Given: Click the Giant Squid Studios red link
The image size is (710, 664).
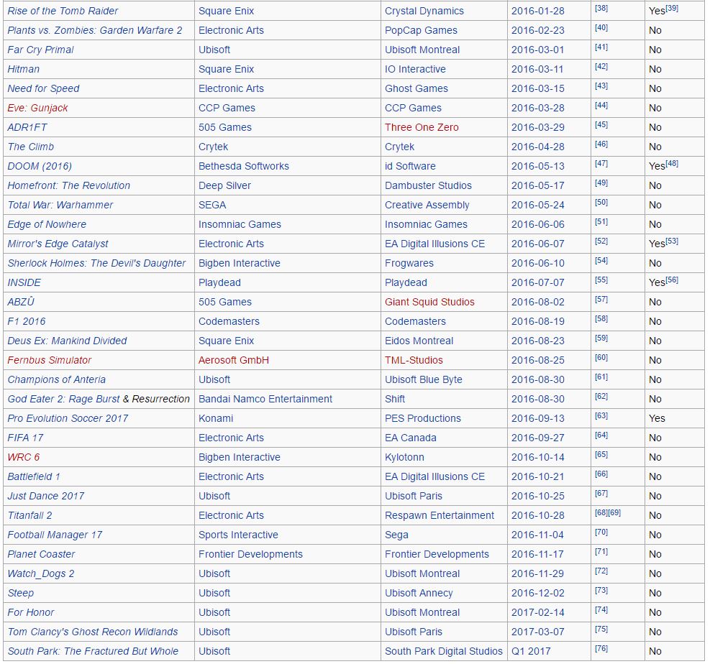Looking at the screenshot, I should (x=429, y=302).
